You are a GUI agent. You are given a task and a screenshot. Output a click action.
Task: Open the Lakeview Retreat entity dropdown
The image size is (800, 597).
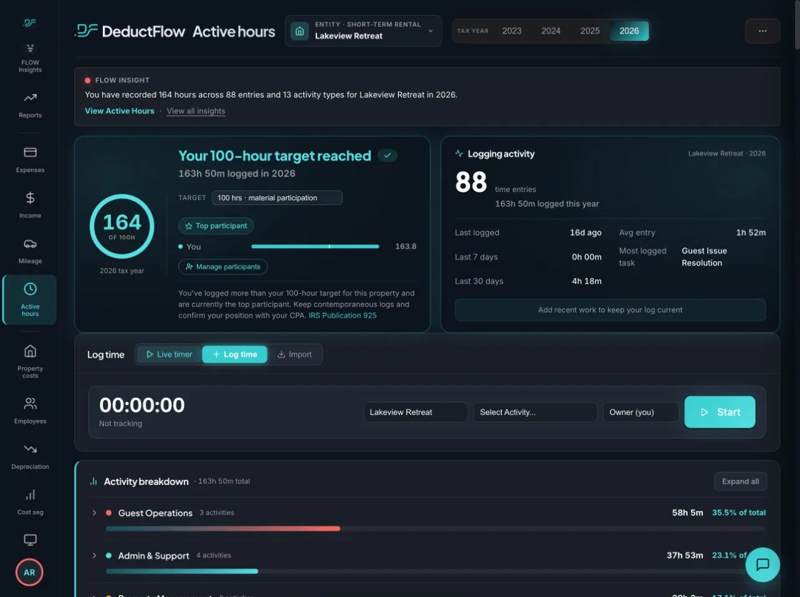click(x=363, y=31)
